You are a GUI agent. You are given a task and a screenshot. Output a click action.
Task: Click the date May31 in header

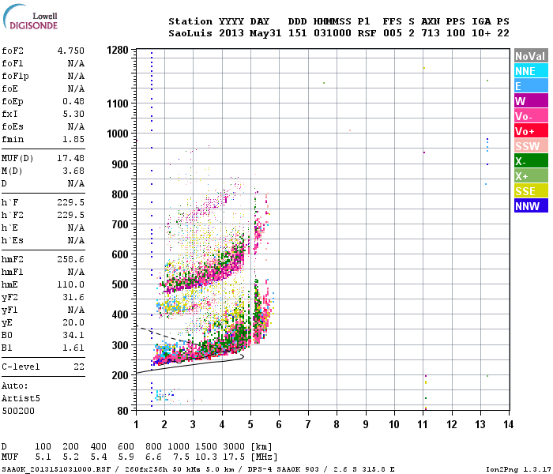coord(265,33)
